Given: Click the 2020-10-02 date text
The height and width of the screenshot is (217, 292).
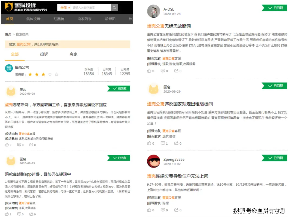Looking at the screenshot, I should (x=172, y=164).
